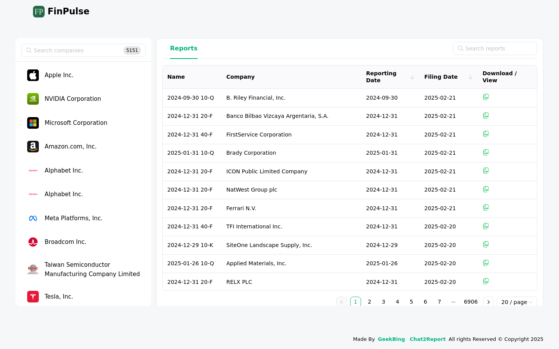Click 2024-12-29 10-K report name
Viewport: 559px width, 349px height.
(190, 245)
